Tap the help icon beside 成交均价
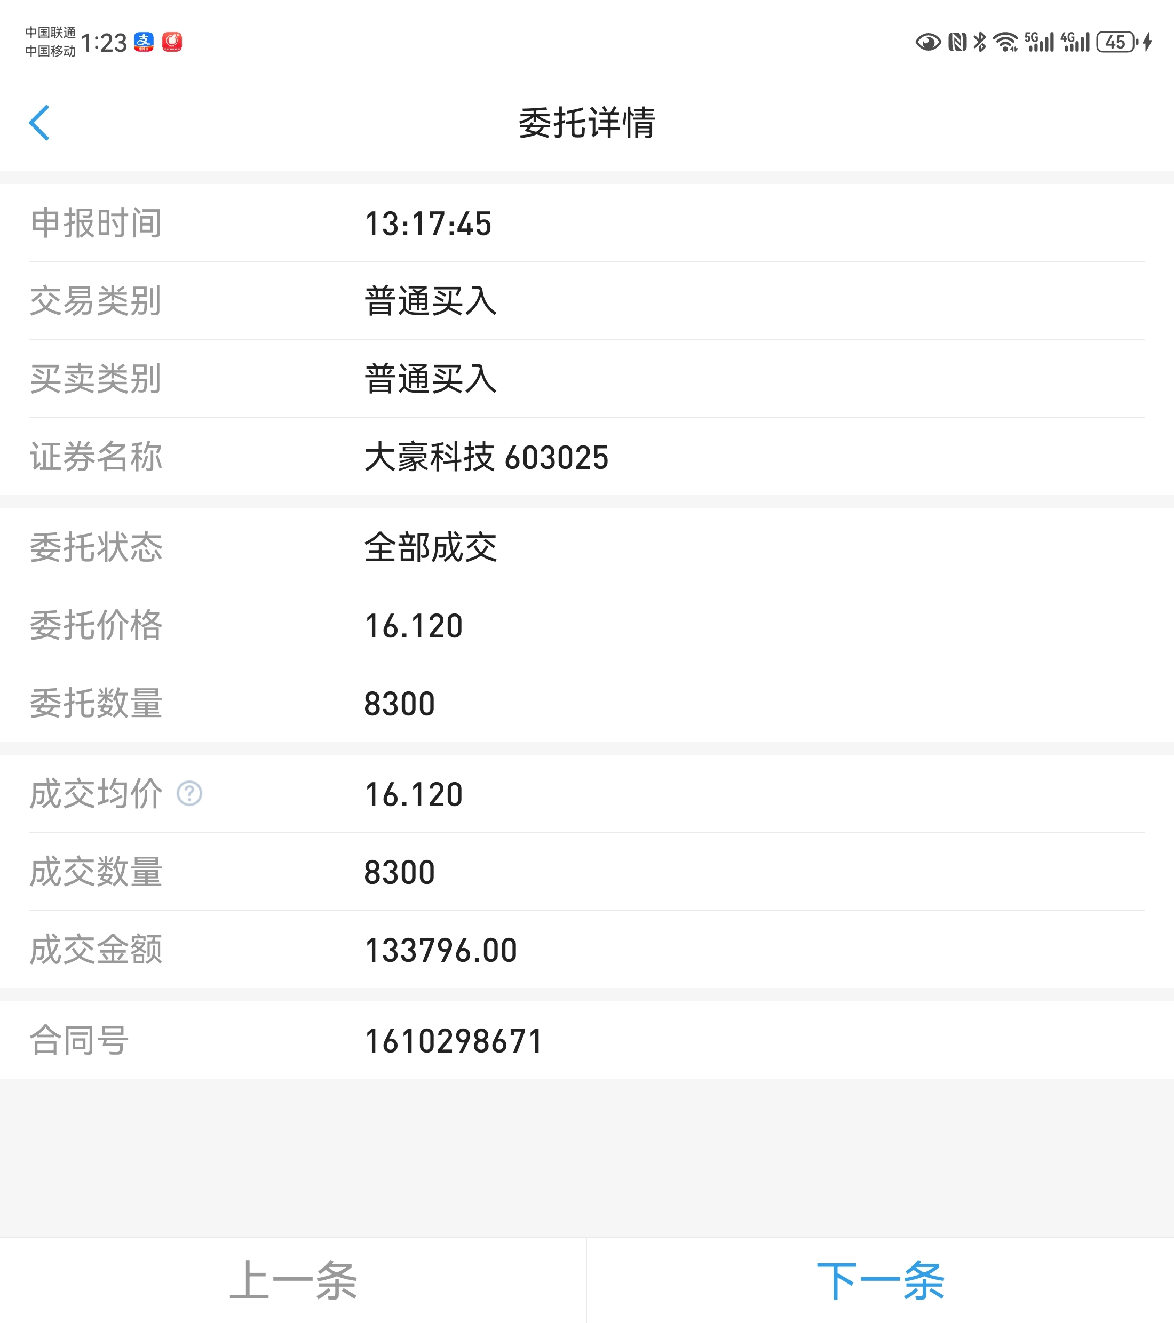The width and height of the screenshot is (1174, 1323). click(x=189, y=794)
